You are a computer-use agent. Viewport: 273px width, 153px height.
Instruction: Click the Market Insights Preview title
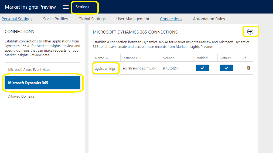click(30, 7)
